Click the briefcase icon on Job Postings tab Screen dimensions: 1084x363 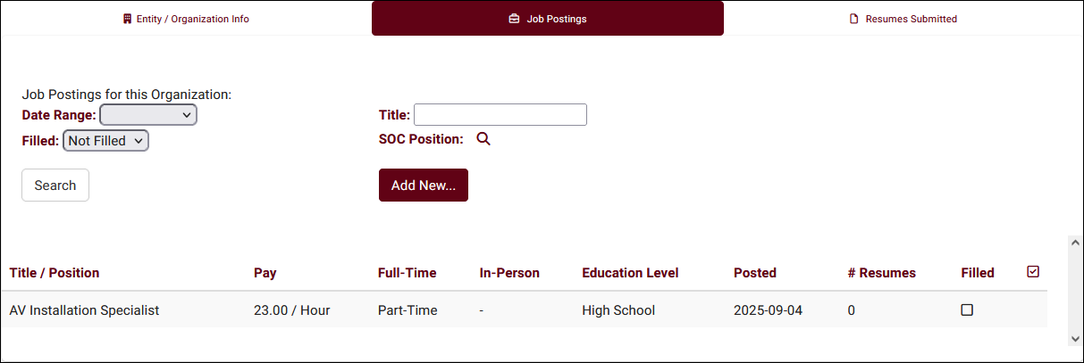click(514, 19)
